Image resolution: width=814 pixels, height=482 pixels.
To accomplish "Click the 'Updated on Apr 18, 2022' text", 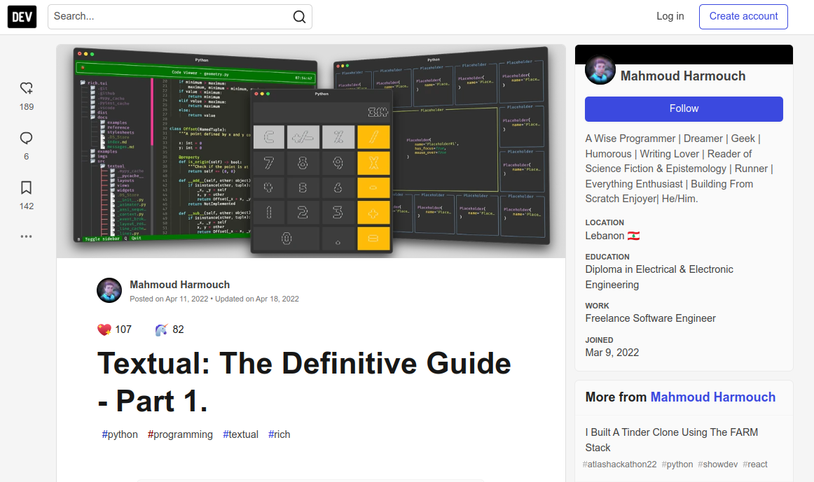I will point(257,299).
